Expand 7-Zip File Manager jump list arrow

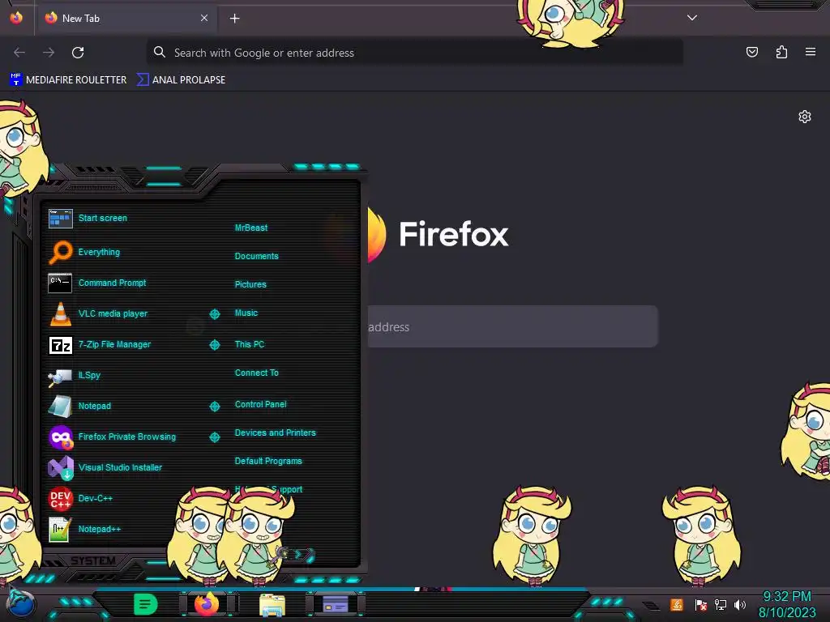pyautogui.click(x=215, y=345)
